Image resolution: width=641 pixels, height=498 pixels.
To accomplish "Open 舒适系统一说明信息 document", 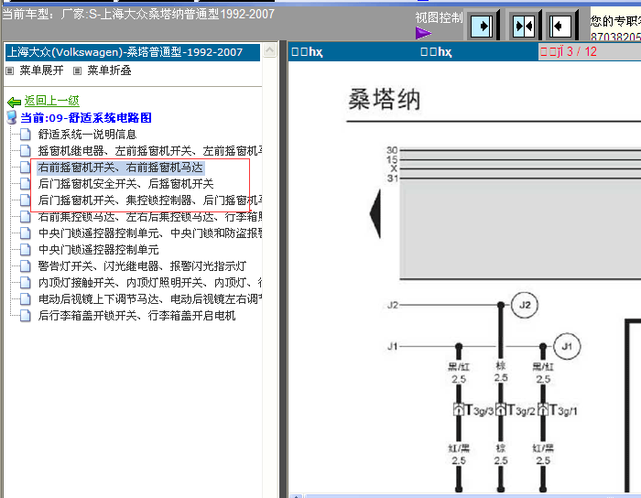I will pyautogui.click(x=87, y=135).
